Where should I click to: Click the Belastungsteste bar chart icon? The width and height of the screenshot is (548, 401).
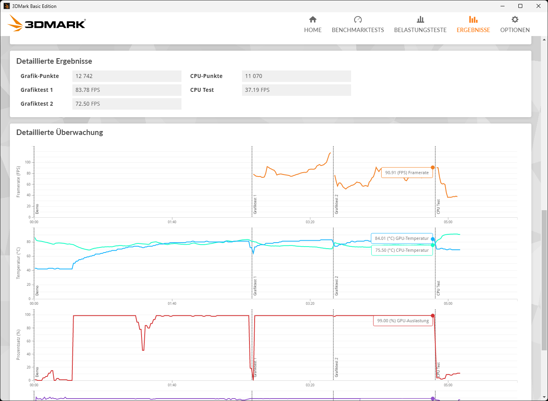pyautogui.click(x=420, y=19)
